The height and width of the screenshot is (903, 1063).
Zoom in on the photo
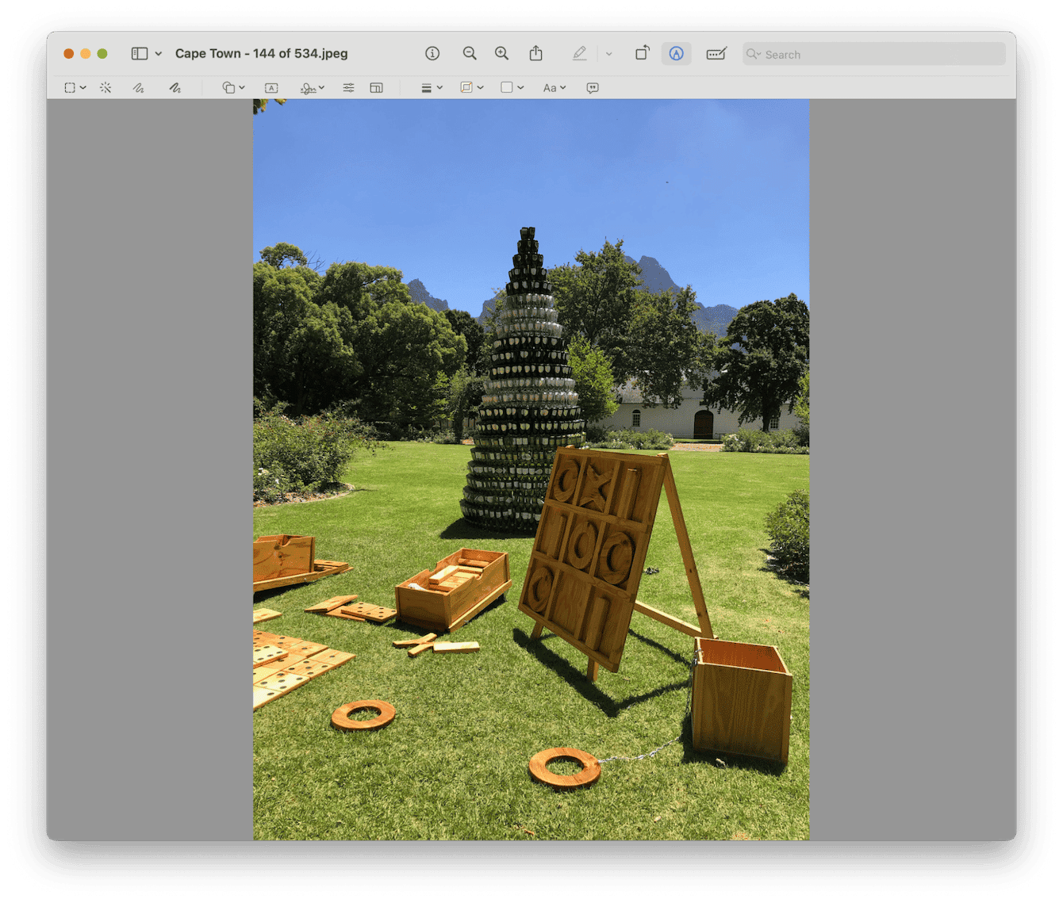[501, 54]
